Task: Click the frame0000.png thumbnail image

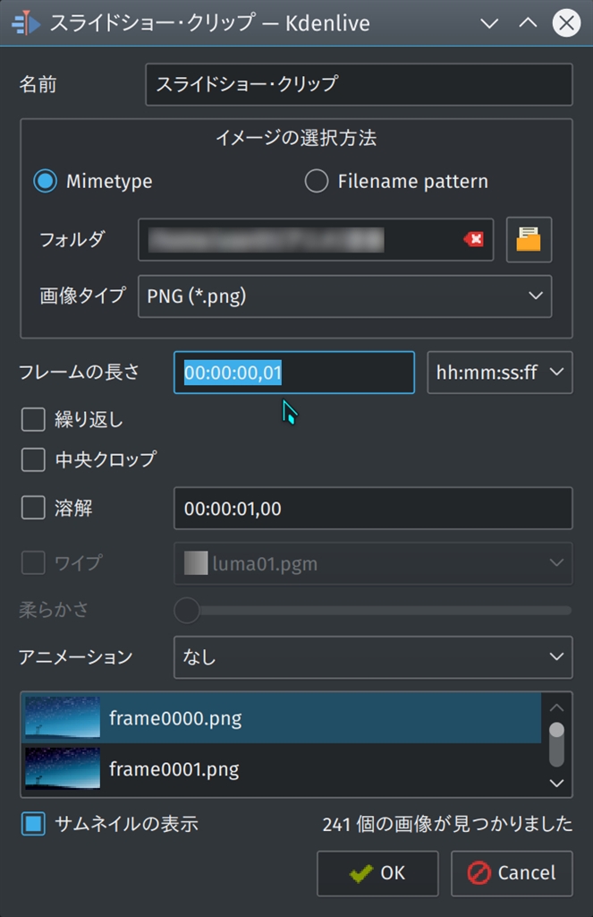Action: pyautogui.click(x=63, y=717)
